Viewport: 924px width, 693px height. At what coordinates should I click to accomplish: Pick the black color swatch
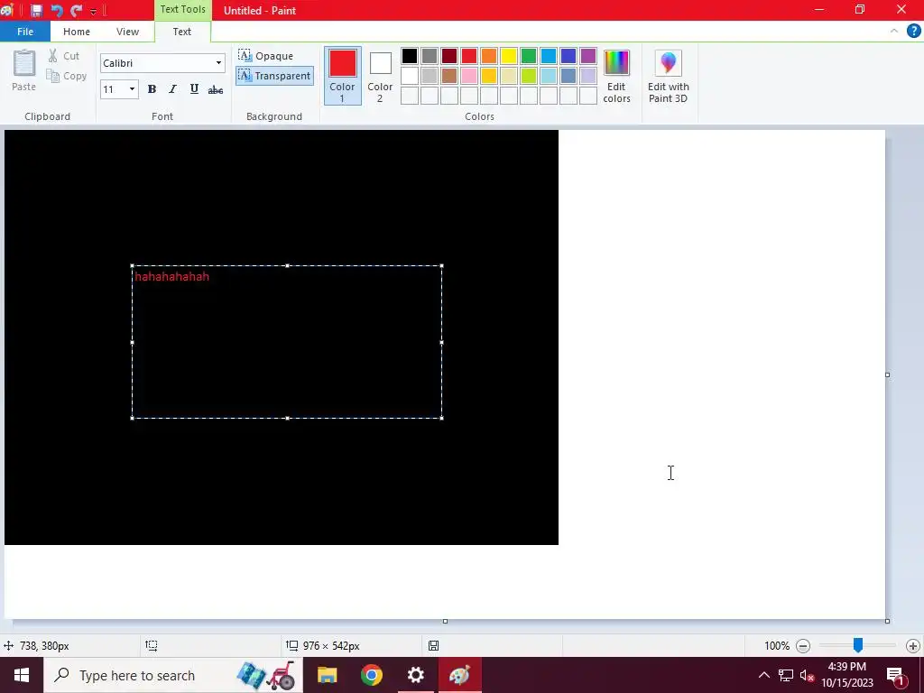[410, 56]
